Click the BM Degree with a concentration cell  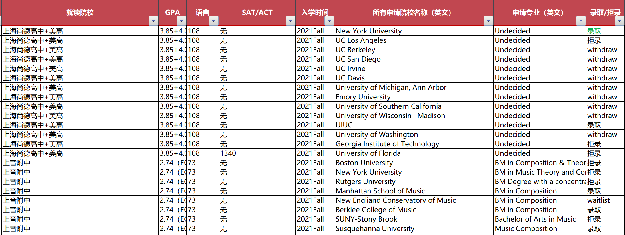(540, 182)
